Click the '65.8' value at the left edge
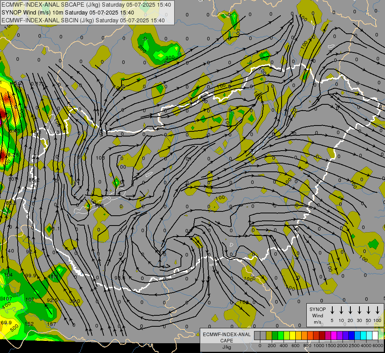Screen dimensions: 385x353 pyautogui.click(x=11, y=203)
